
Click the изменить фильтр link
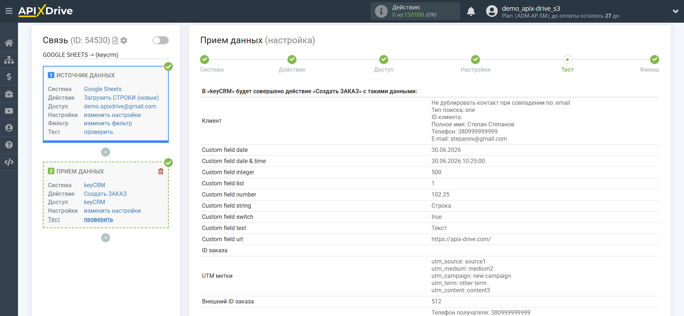click(108, 123)
